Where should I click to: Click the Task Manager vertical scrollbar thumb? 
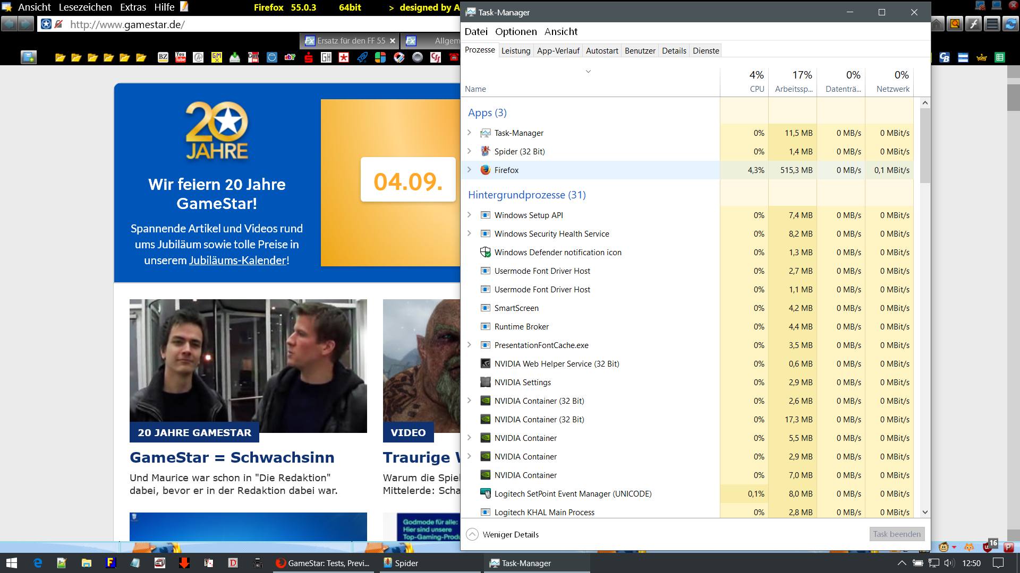click(x=925, y=146)
